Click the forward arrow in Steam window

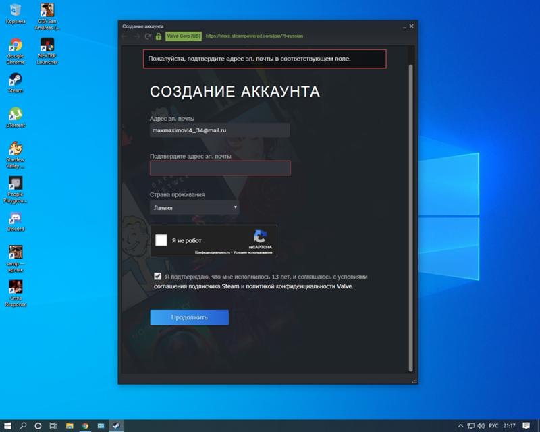137,36
